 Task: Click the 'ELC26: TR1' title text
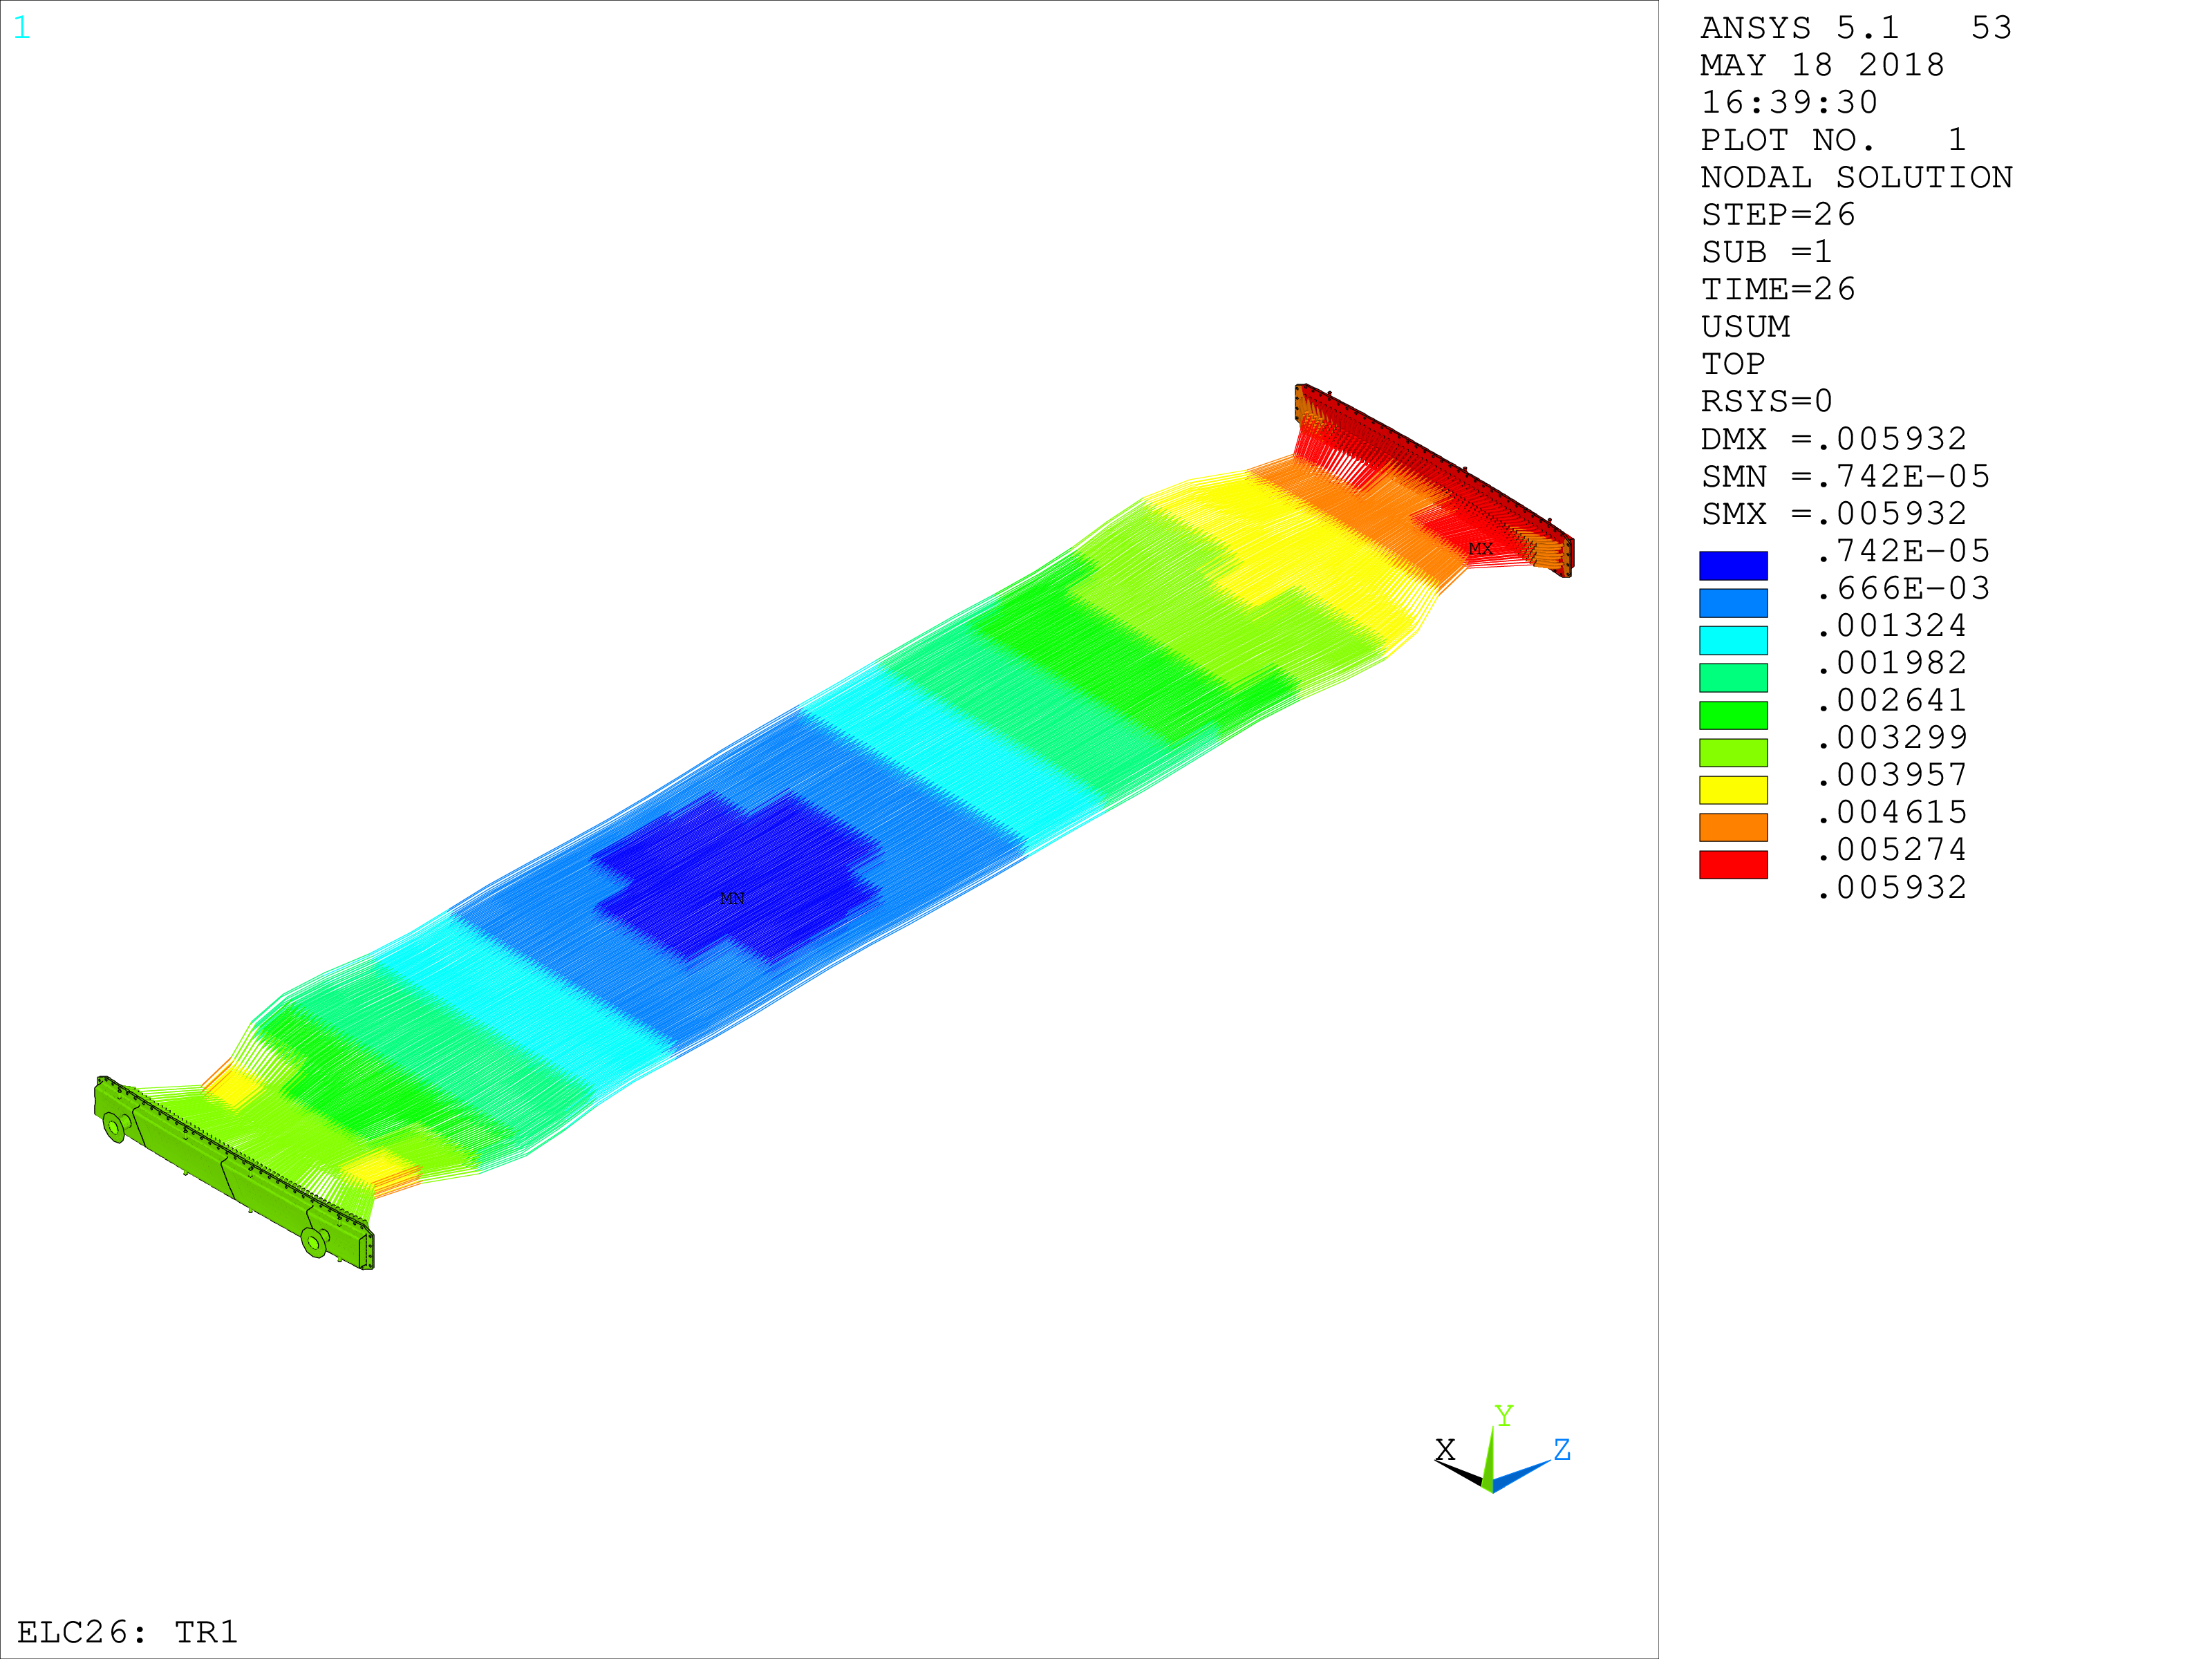click(127, 1632)
